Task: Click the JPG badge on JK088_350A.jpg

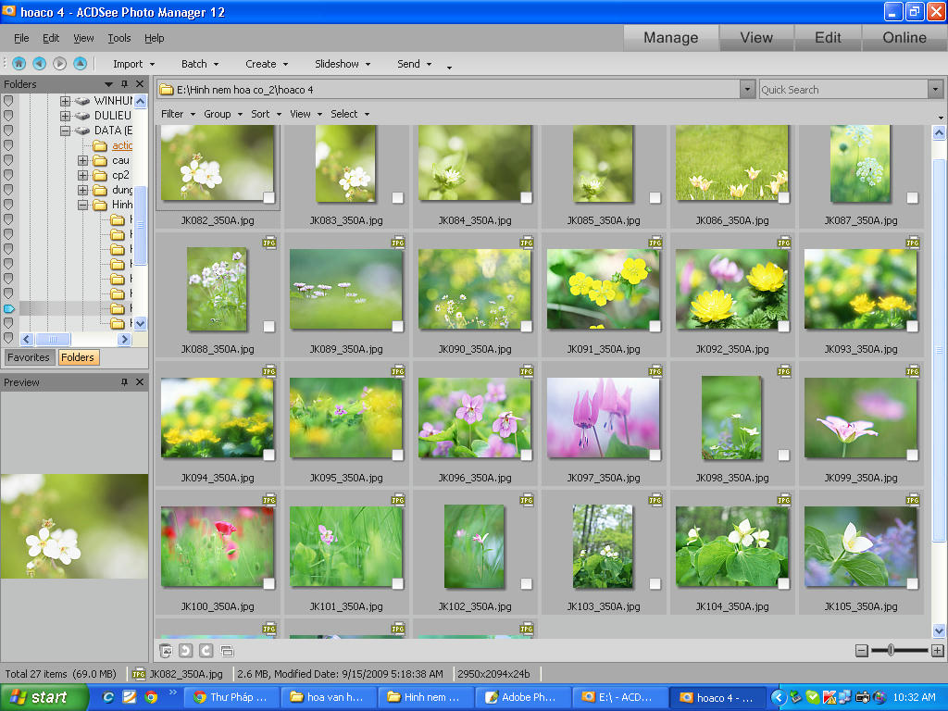Action: (x=269, y=243)
